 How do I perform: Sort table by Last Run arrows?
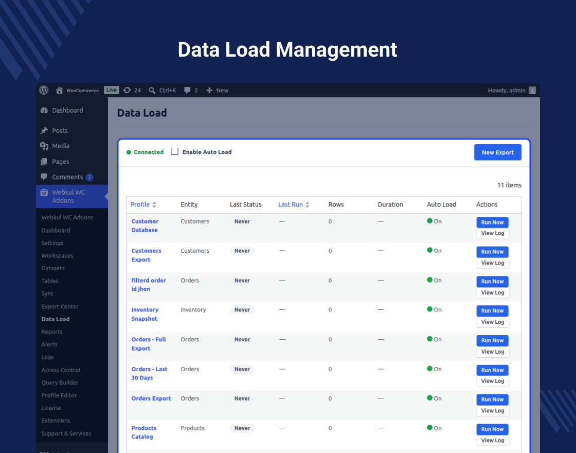click(x=308, y=205)
